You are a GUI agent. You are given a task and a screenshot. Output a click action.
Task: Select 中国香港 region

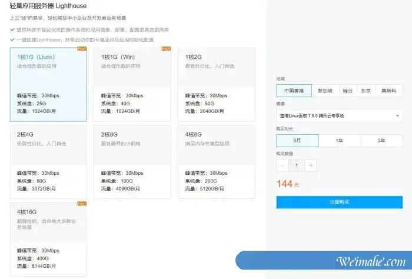[x=294, y=91]
